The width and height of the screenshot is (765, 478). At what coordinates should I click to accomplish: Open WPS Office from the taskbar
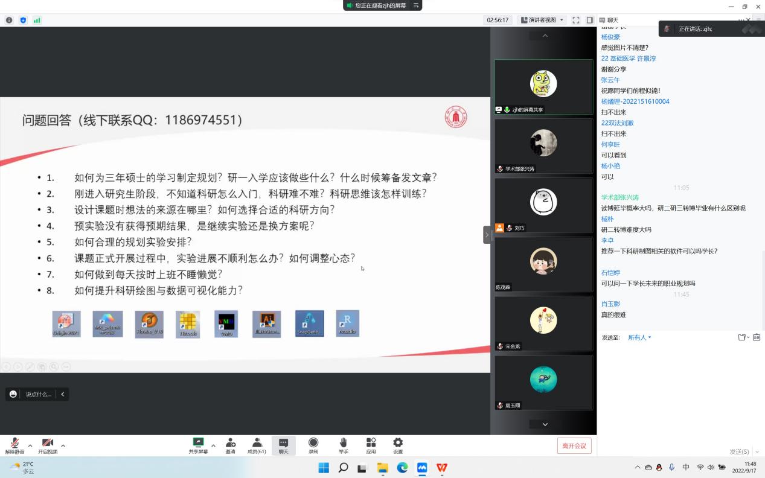pyautogui.click(x=442, y=468)
